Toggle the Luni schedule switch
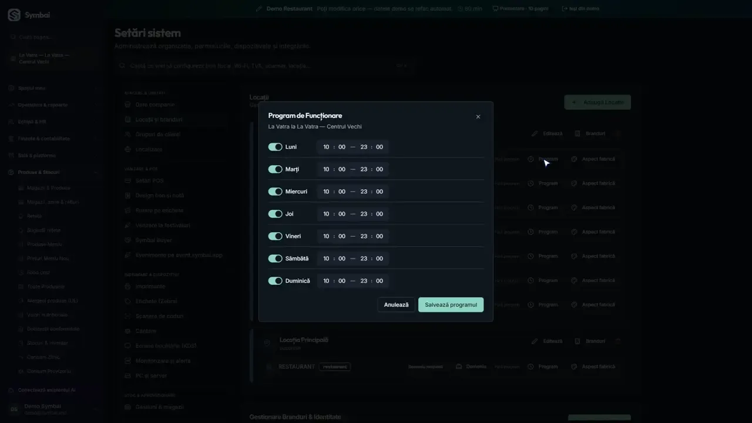Viewport: 752px width, 423px height. pos(275,147)
